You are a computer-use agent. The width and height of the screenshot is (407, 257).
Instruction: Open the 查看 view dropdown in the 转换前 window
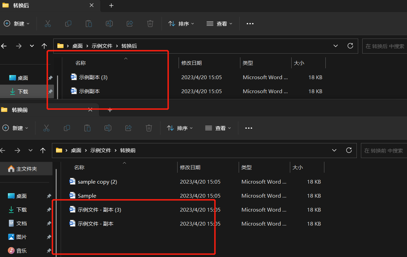pos(219,128)
